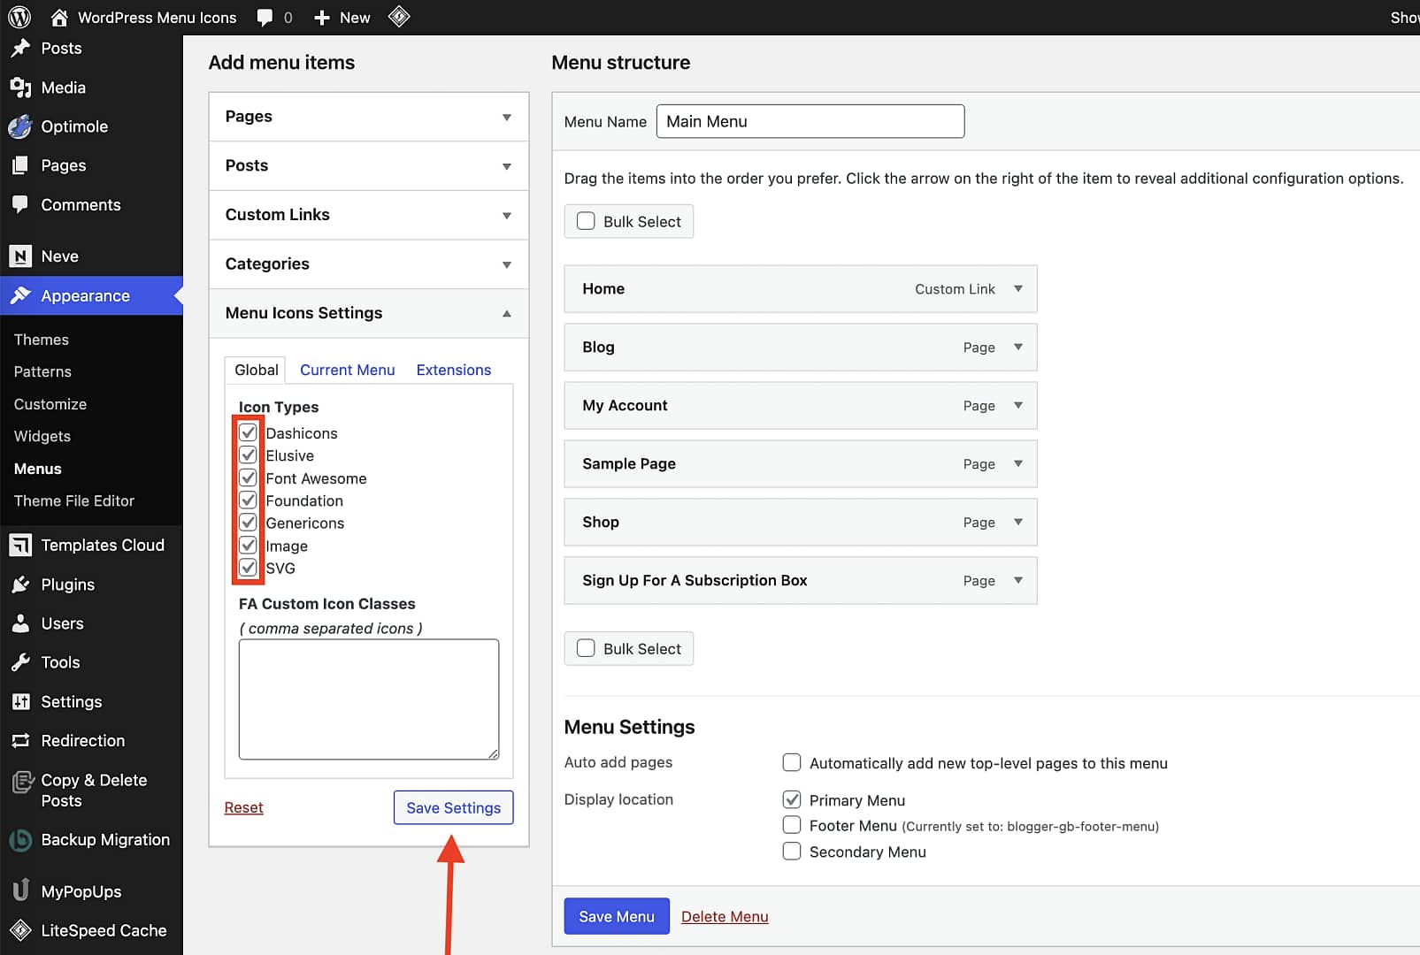
Task: Click the LiteSpeed diamond icon in admin bar
Action: 399,17
